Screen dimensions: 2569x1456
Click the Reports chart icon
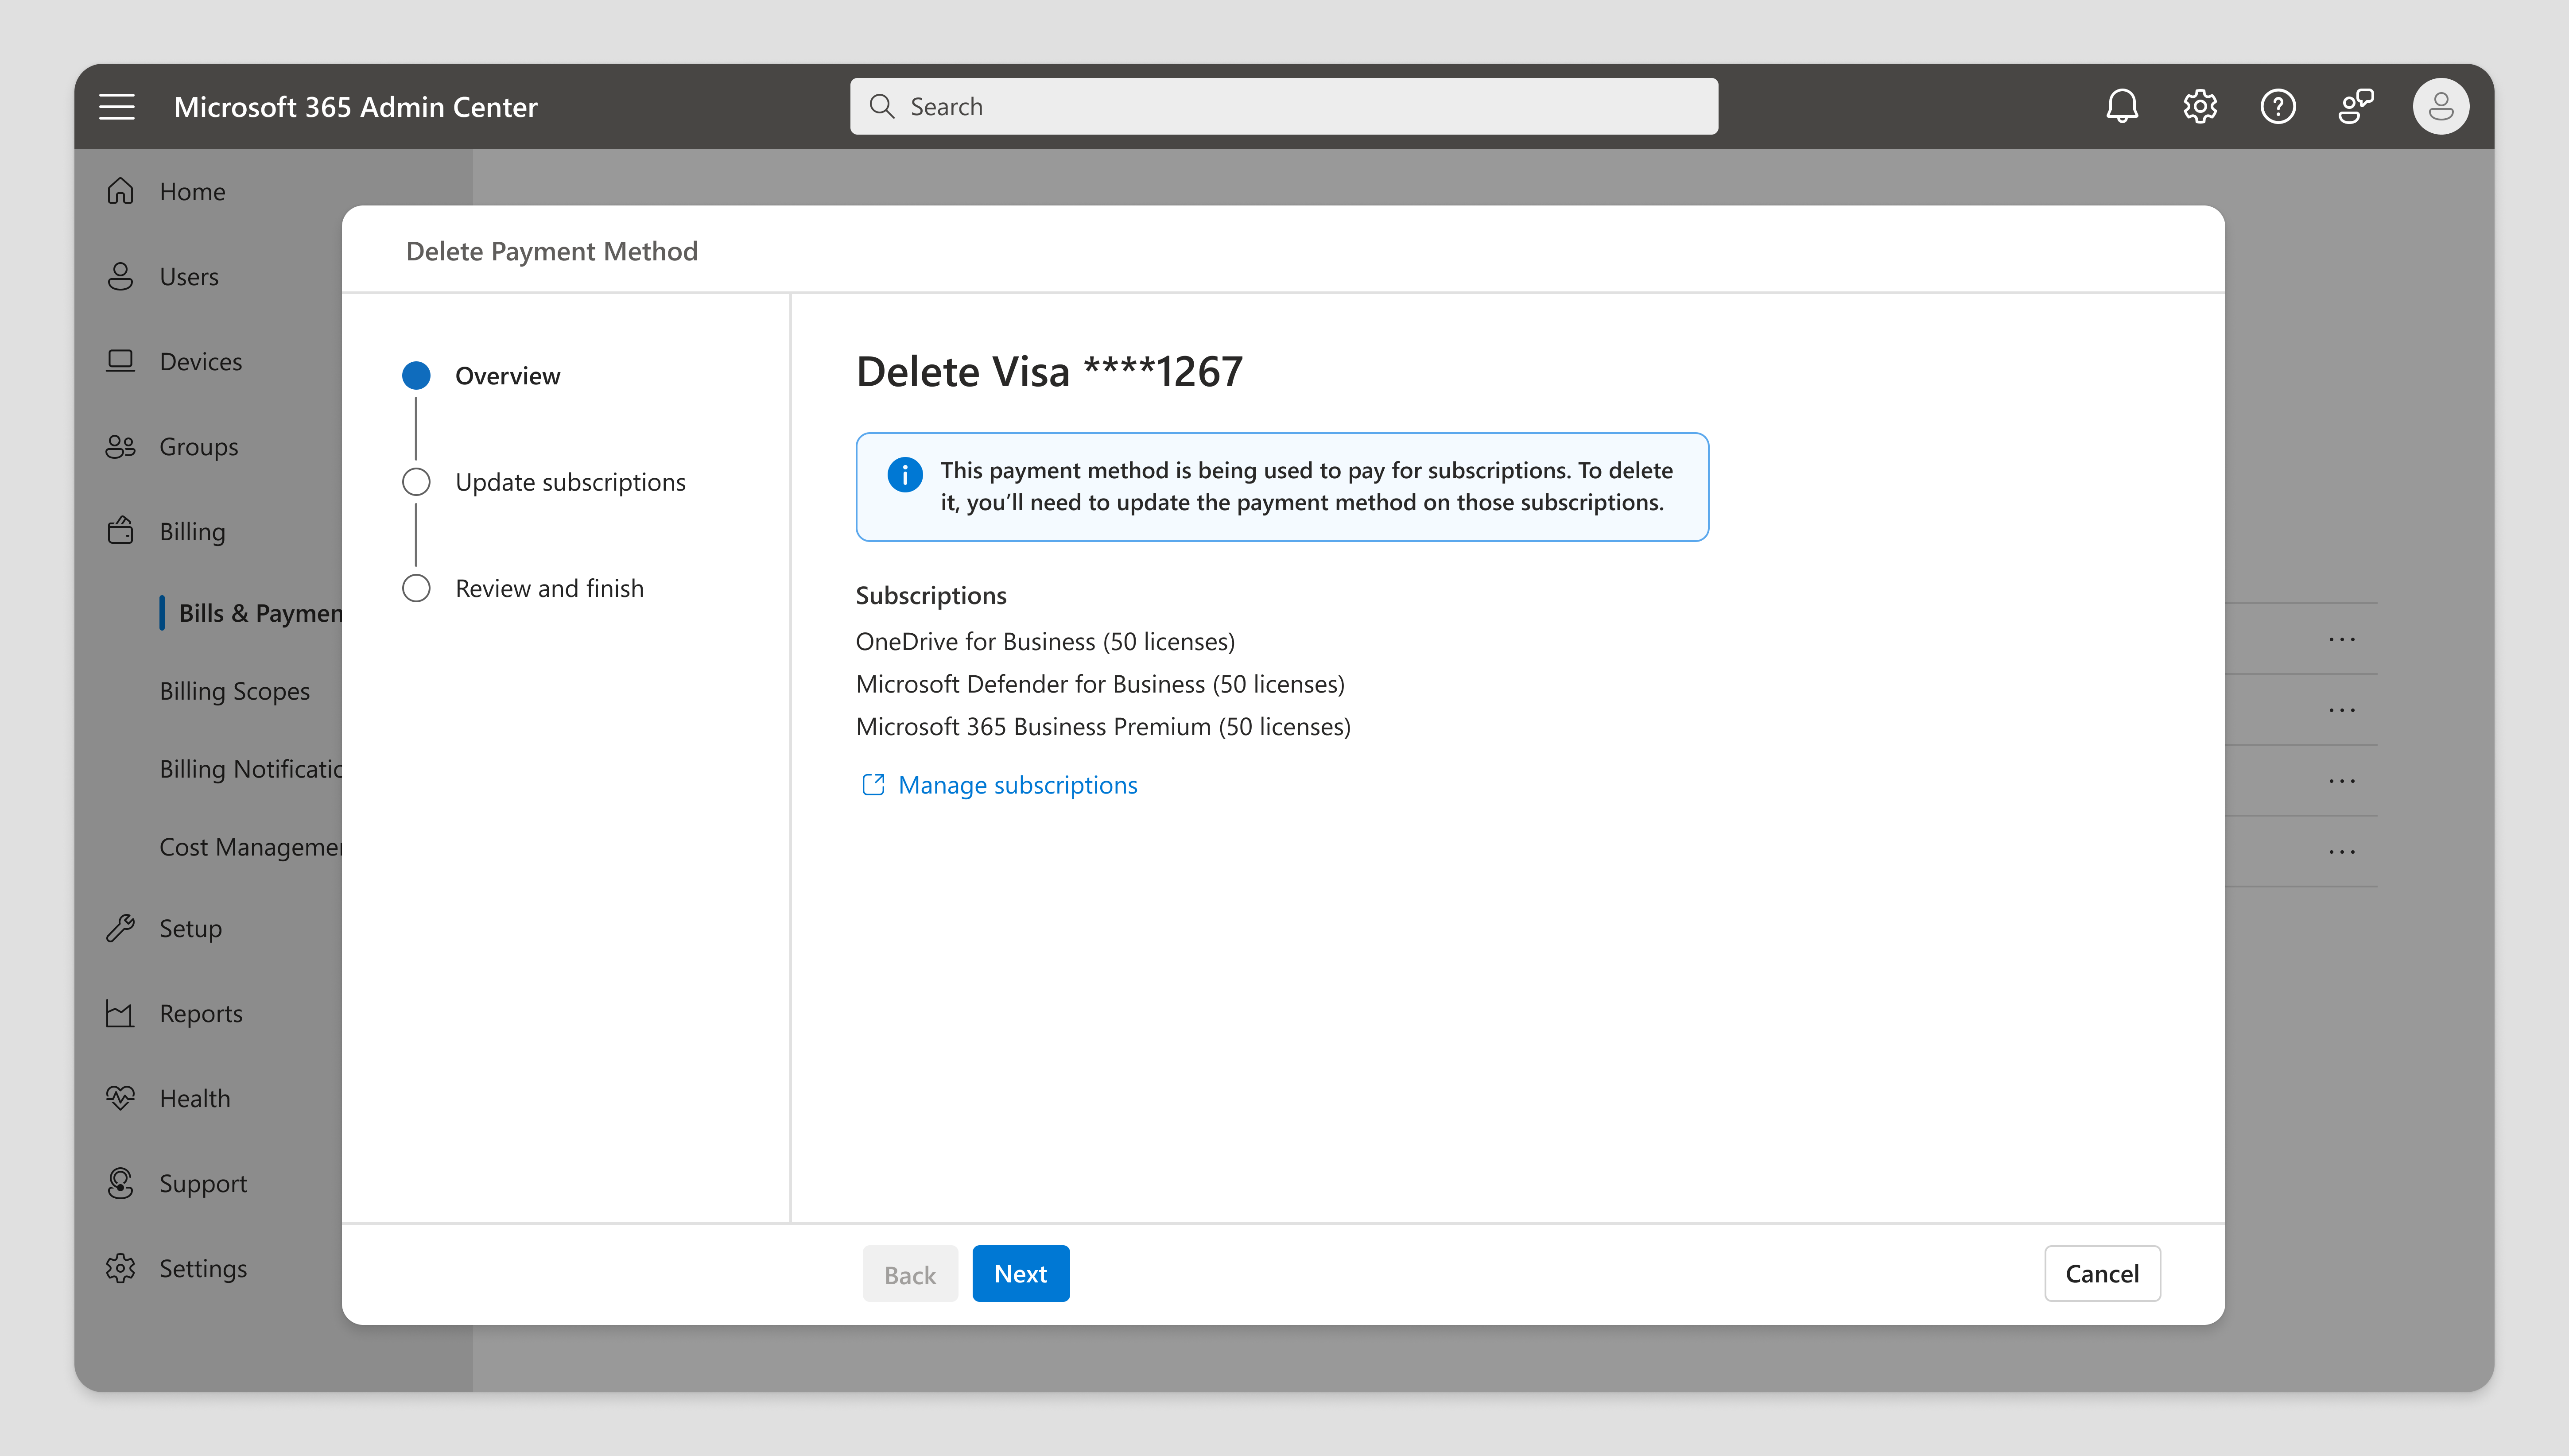click(120, 1013)
